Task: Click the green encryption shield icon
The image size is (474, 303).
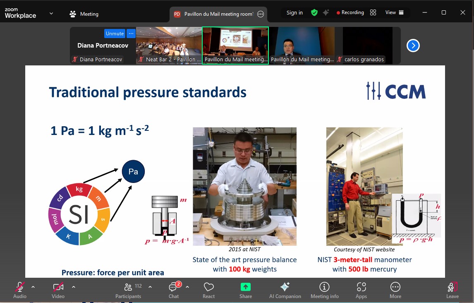Action: pyautogui.click(x=314, y=13)
